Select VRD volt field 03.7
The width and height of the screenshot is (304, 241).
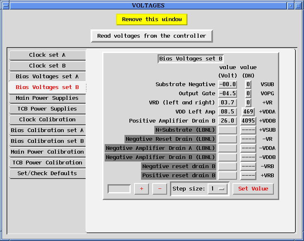(x=227, y=103)
